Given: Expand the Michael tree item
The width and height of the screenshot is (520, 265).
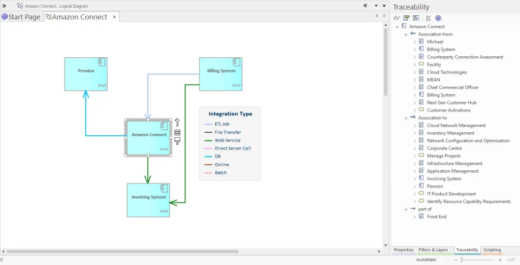Looking at the screenshot, I should [414, 42].
